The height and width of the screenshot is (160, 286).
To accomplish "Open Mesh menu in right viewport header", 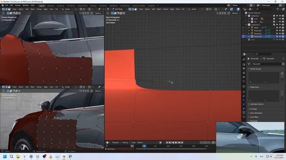I will [159, 9].
